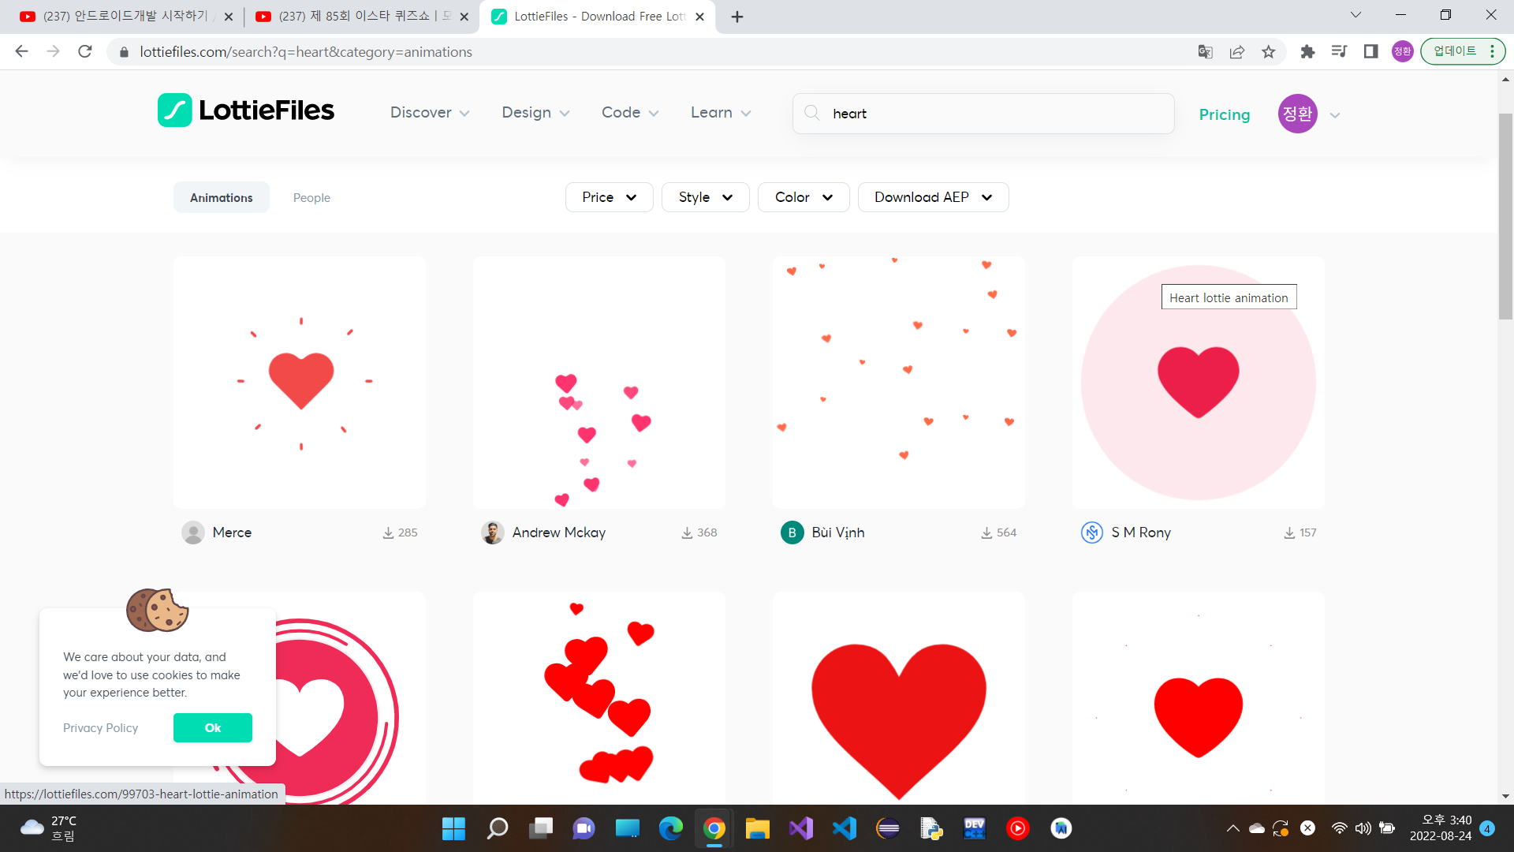Open the Chrome side panel icon
The image size is (1514, 852).
pyautogui.click(x=1370, y=52)
